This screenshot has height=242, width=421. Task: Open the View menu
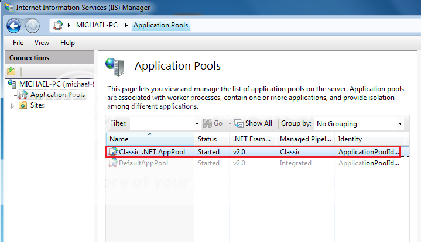coord(42,43)
